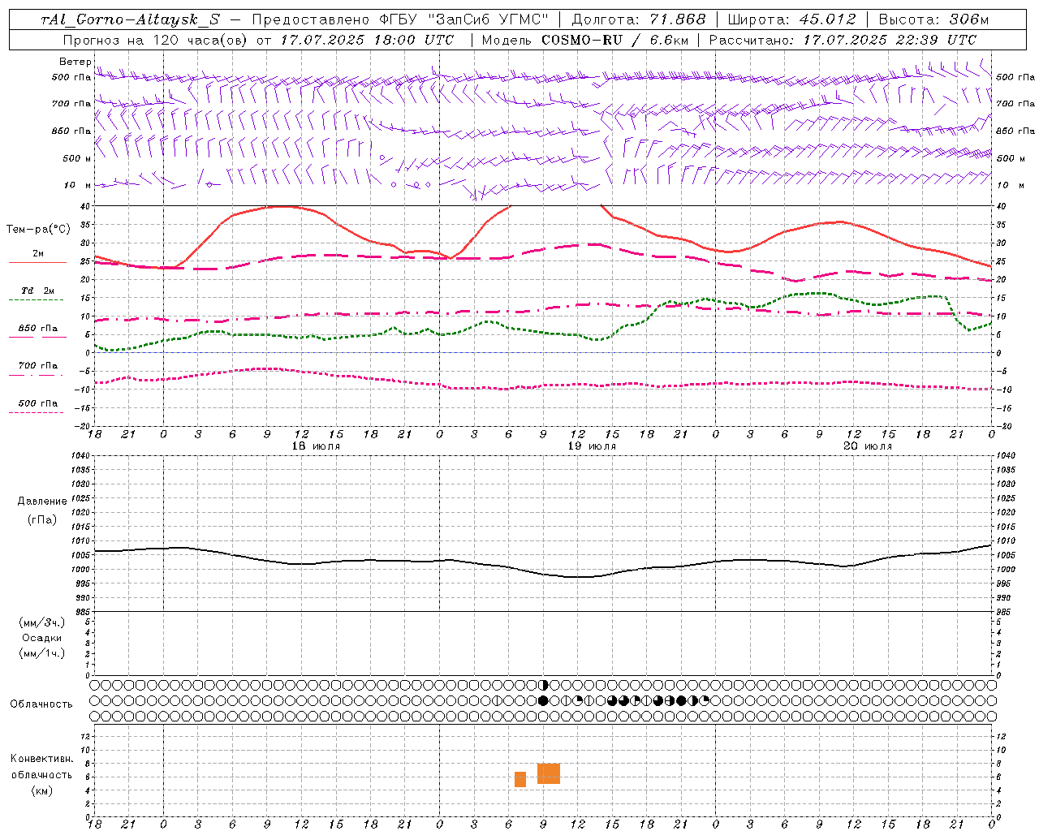Click the Облачность cloudiness label
The width and height of the screenshot is (1039, 831).
click(x=41, y=704)
